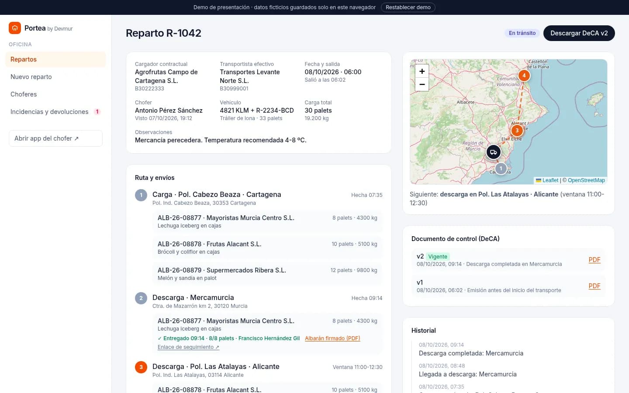This screenshot has height=393, width=629.
Task: Click the 30 palets total load value
Action: pos(318,110)
